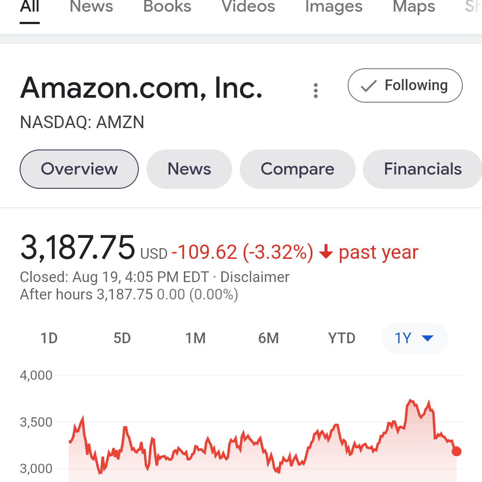Viewport: 482px width, 482px height.
Task: Select the YTD chart time range
Action: pos(342,338)
